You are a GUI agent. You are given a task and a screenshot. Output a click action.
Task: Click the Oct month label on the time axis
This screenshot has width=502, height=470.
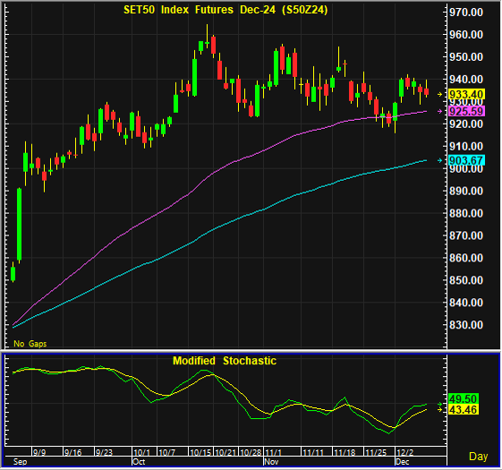pyautogui.click(x=139, y=462)
